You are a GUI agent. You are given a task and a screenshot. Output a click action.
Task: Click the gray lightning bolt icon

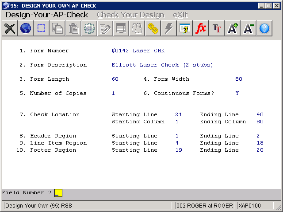(169, 28)
